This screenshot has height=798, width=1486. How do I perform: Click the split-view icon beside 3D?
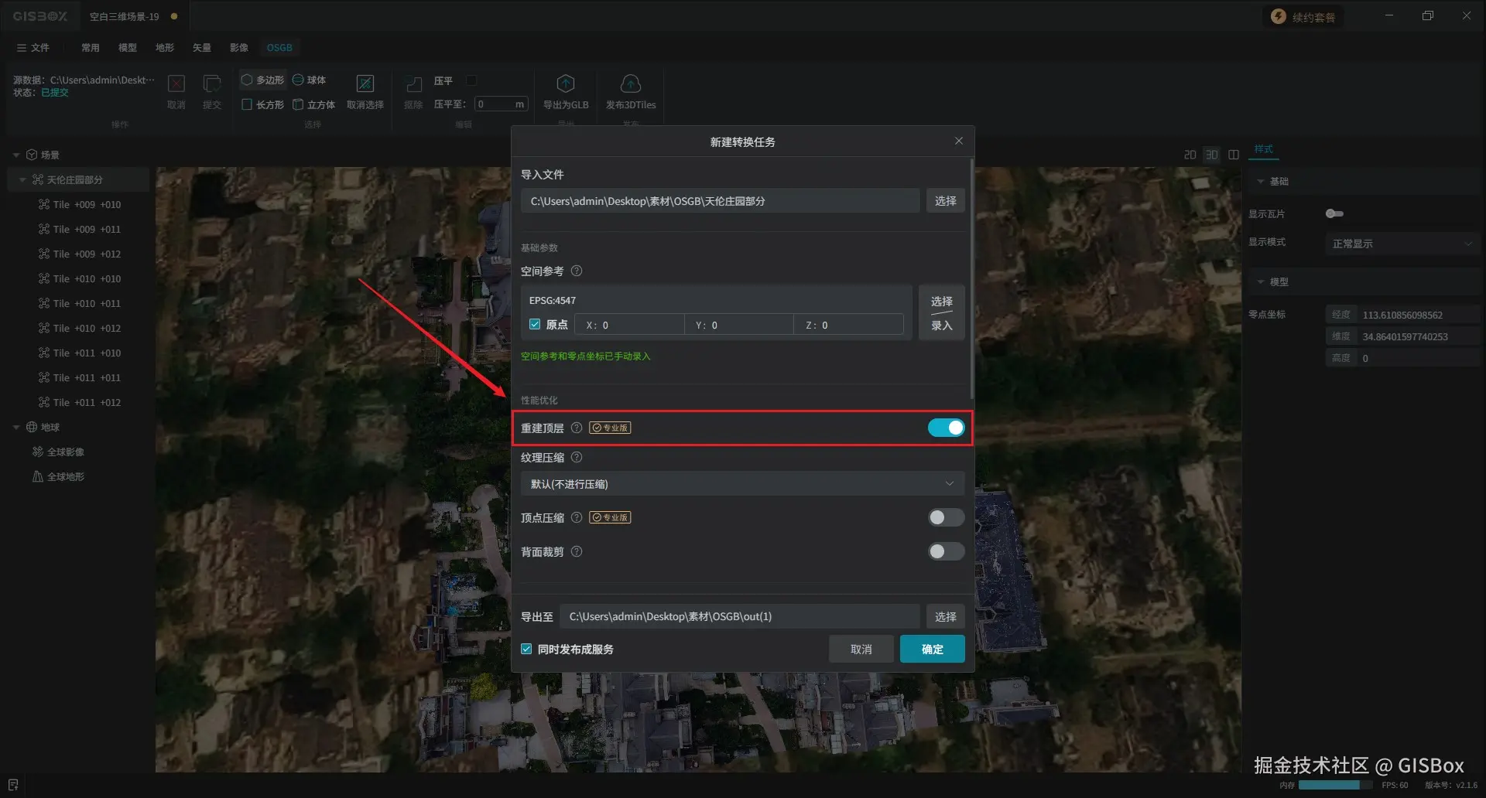click(1234, 155)
